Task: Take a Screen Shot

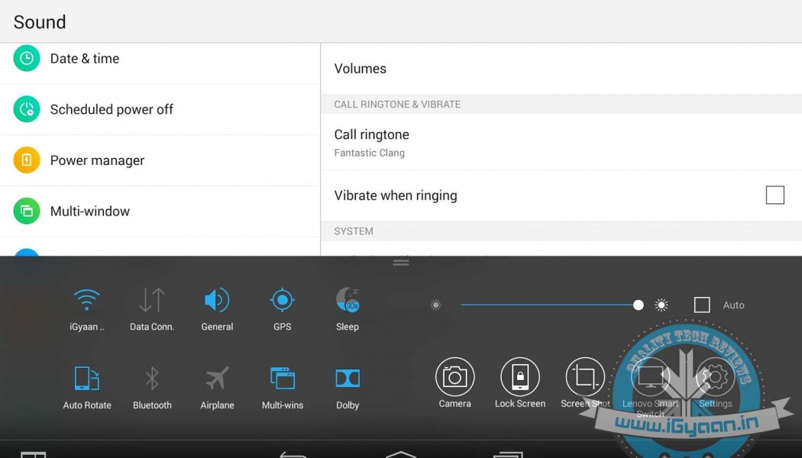Action: pos(585,377)
